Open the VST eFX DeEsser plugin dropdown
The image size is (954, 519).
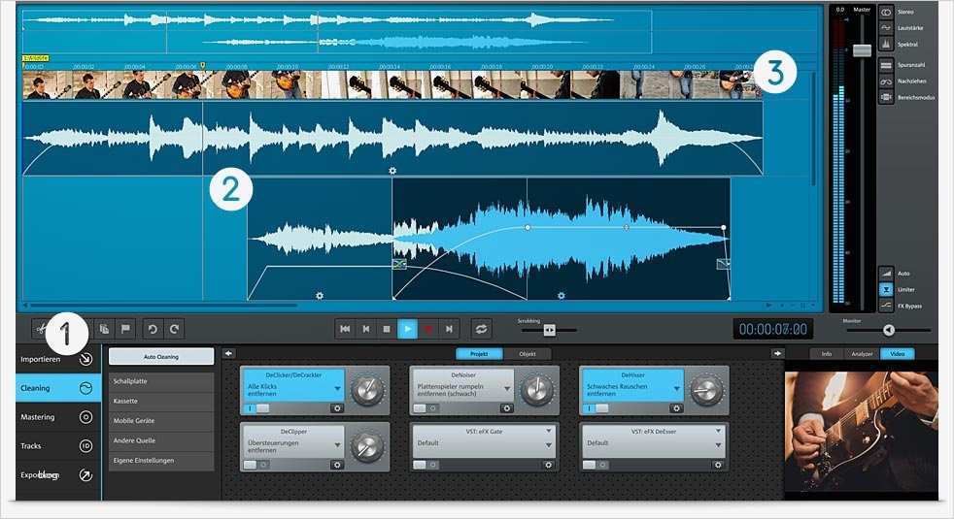coord(718,431)
